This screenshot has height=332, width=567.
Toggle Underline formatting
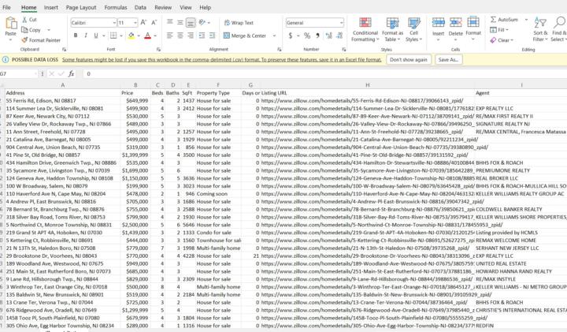click(x=96, y=35)
